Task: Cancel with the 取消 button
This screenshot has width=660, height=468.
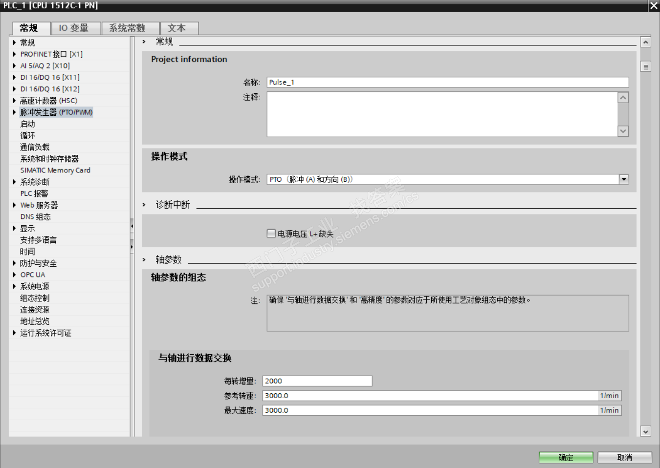Action: click(624, 457)
